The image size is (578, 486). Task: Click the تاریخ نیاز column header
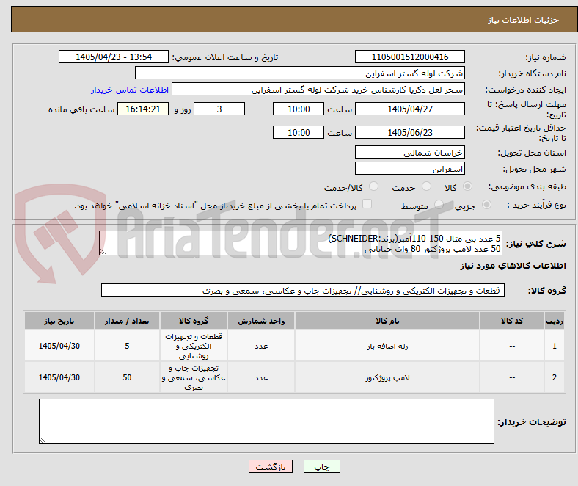pos(59,321)
